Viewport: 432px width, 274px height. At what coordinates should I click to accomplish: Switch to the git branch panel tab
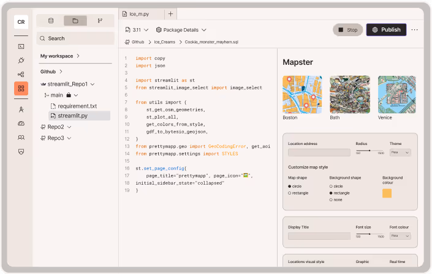point(100,21)
